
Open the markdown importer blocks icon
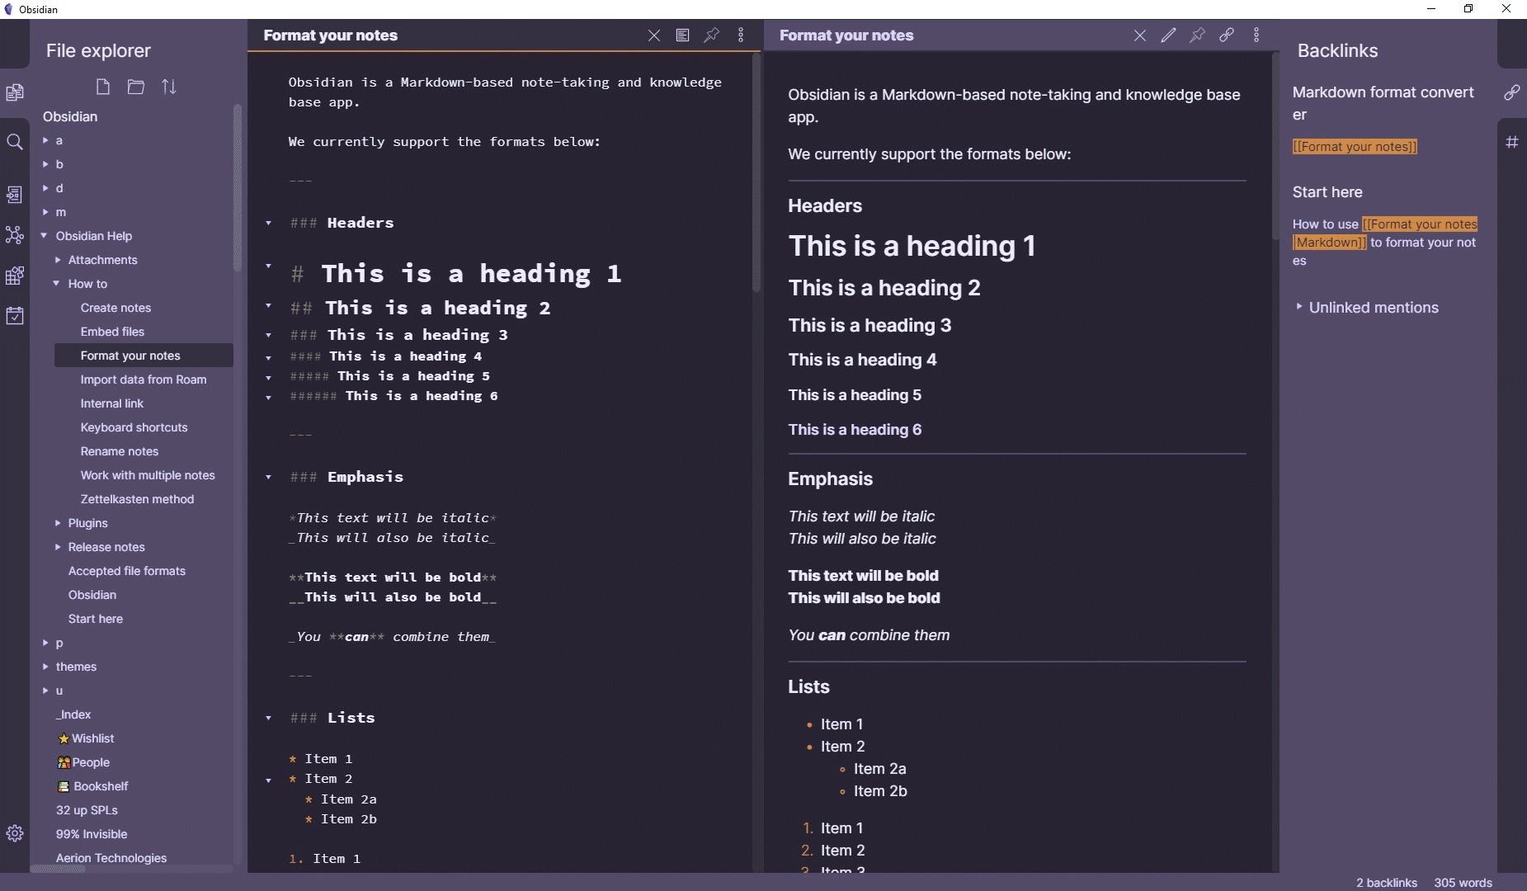[15, 276]
